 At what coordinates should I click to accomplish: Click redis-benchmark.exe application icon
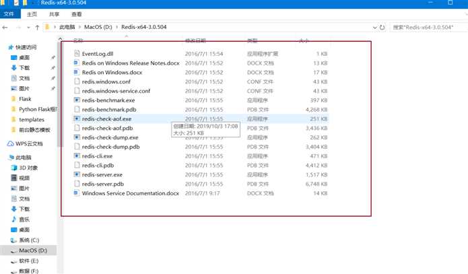(x=77, y=100)
